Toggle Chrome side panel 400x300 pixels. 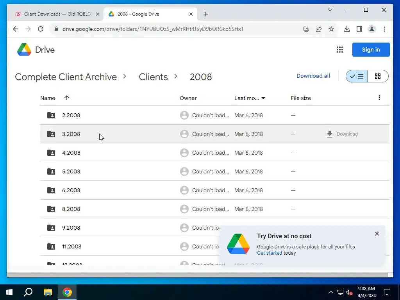tap(359, 29)
